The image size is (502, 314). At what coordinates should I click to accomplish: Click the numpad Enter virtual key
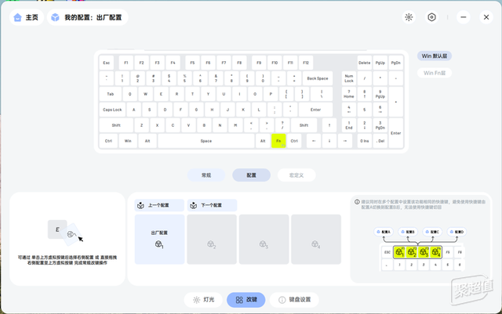pos(395,133)
